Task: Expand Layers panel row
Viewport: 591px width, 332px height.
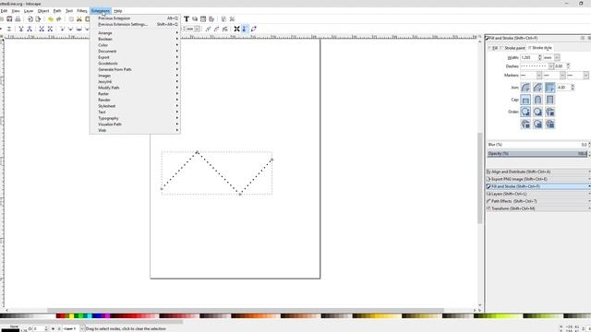Action: [538, 194]
